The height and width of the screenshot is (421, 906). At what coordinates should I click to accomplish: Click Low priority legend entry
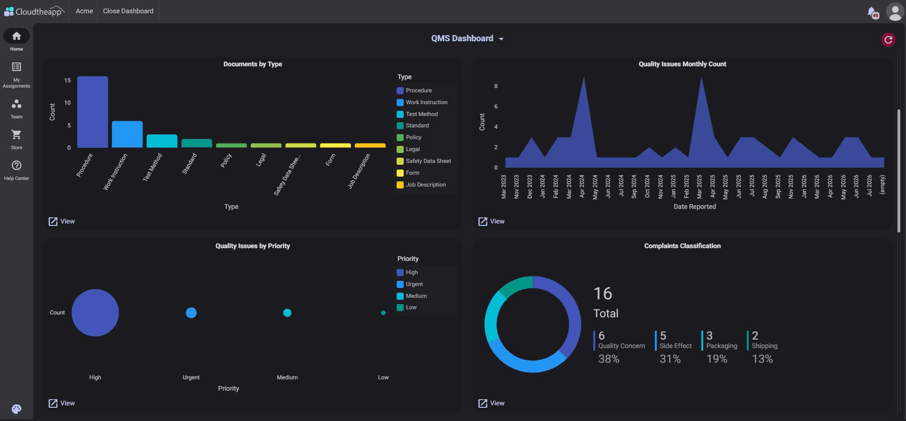(x=407, y=307)
